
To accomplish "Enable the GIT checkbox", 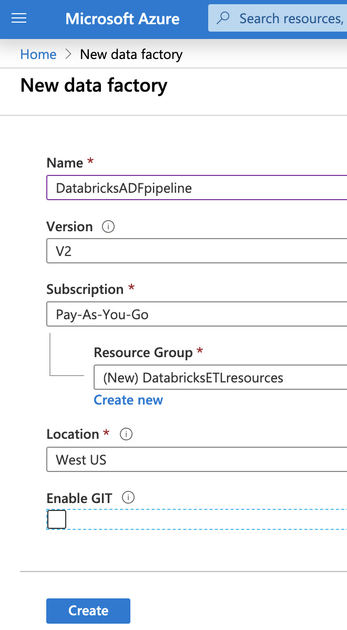I will coord(57,519).
